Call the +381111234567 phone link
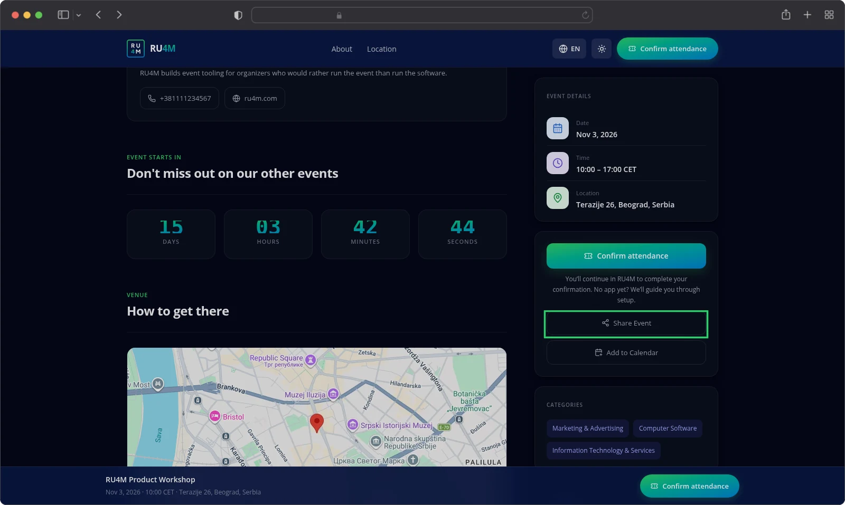The image size is (845, 505). 180,98
